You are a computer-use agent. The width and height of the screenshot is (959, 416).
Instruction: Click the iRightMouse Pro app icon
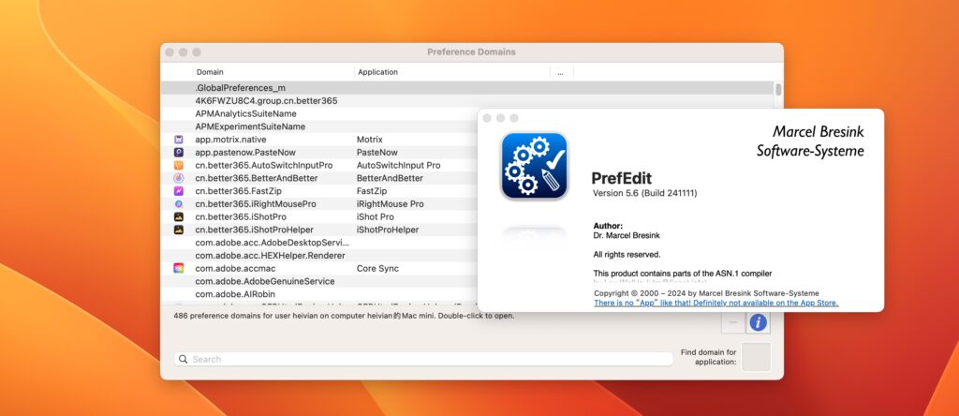tap(179, 203)
